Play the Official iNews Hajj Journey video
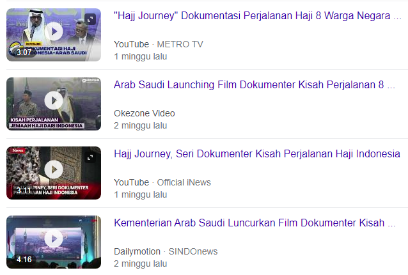 tap(54, 169)
